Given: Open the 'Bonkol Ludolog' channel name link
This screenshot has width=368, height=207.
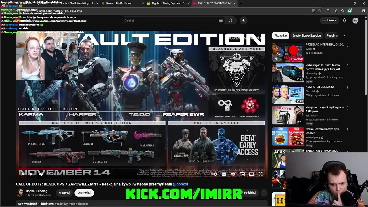Looking at the screenshot, I should [37, 191].
